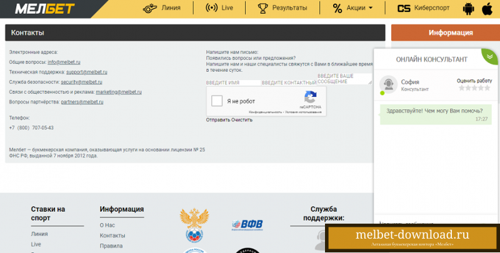
Task: Click the partners@melbet.ru email link
Action: click(82, 102)
